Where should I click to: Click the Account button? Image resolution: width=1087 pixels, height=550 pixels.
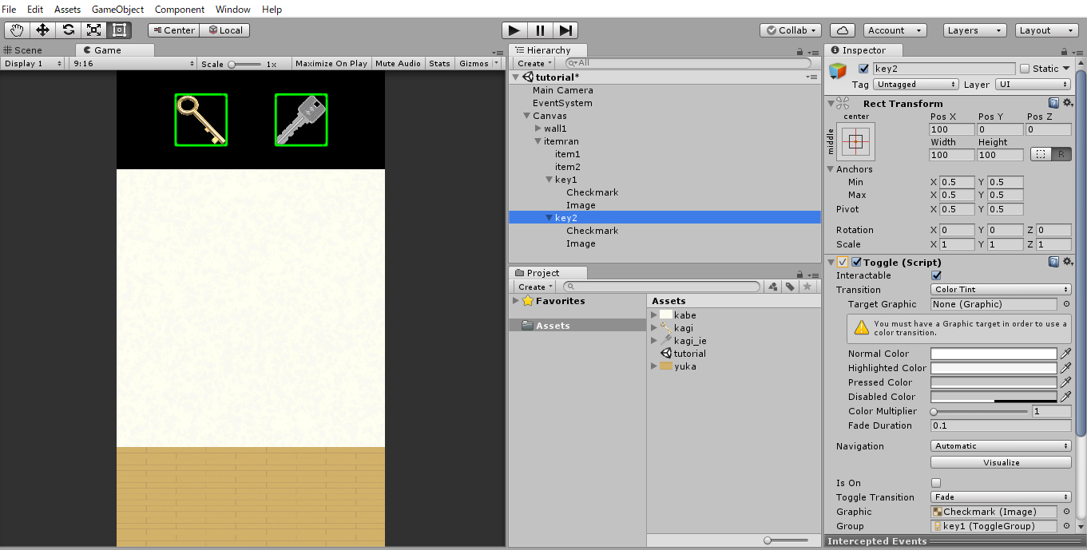tap(895, 30)
